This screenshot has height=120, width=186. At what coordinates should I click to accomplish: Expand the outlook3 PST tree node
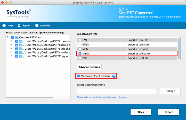[11, 48]
